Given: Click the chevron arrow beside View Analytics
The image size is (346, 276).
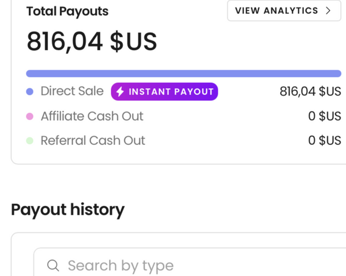Looking at the screenshot, I should click(328, 11).
